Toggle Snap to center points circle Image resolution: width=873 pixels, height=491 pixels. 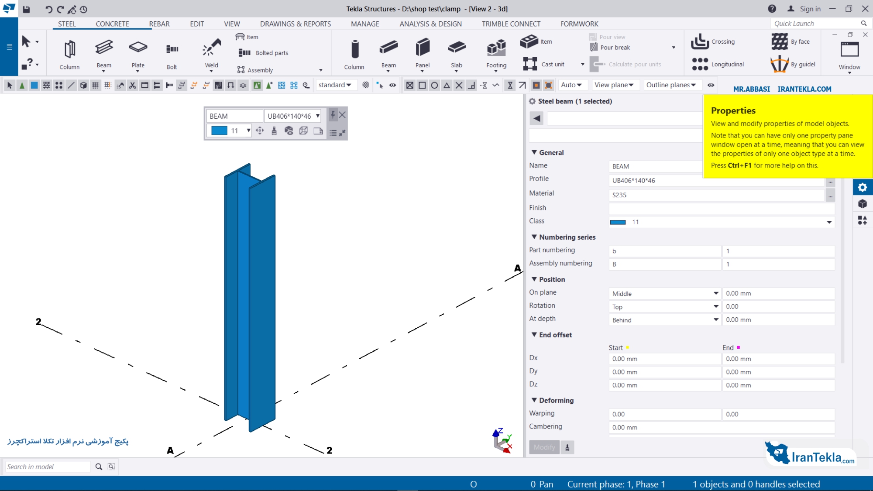pyautogui.click(x=434, y=85)
